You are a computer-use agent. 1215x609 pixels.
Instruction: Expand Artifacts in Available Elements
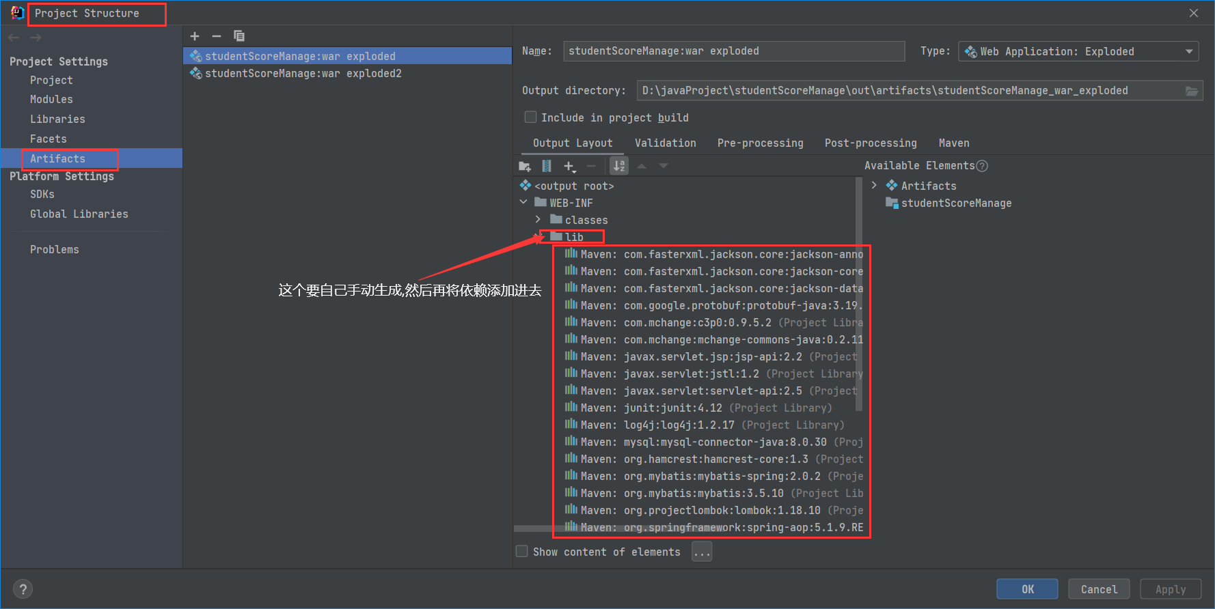pos(874,186)
